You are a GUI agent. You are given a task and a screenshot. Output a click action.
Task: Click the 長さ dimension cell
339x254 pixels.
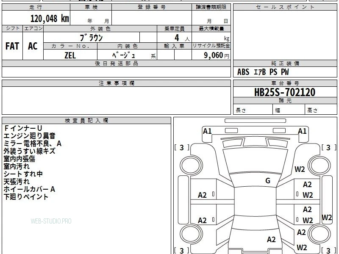pyautogui.click(x=253, y=109)
